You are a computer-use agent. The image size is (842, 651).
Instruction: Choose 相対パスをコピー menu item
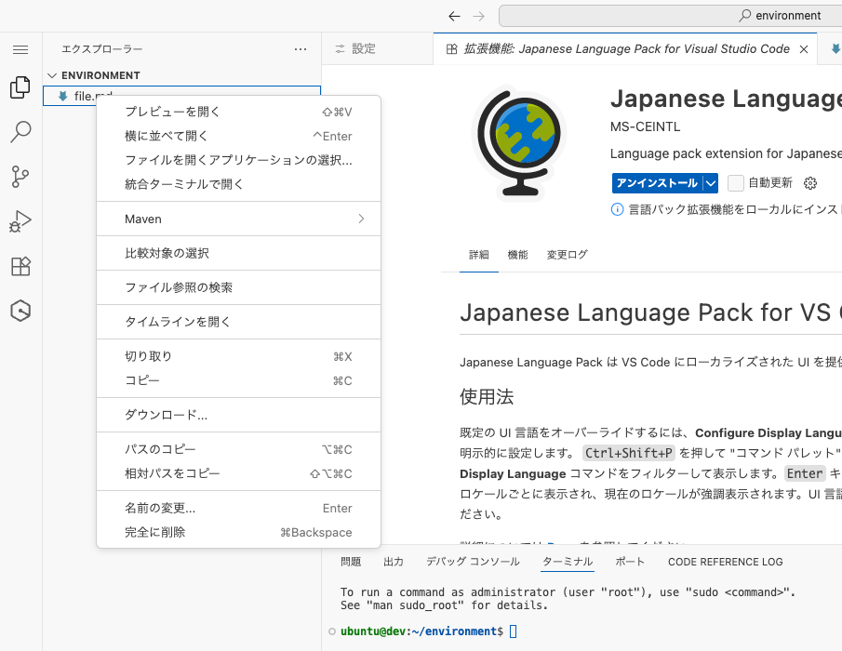pyautogui.click(x=238, y=473)
